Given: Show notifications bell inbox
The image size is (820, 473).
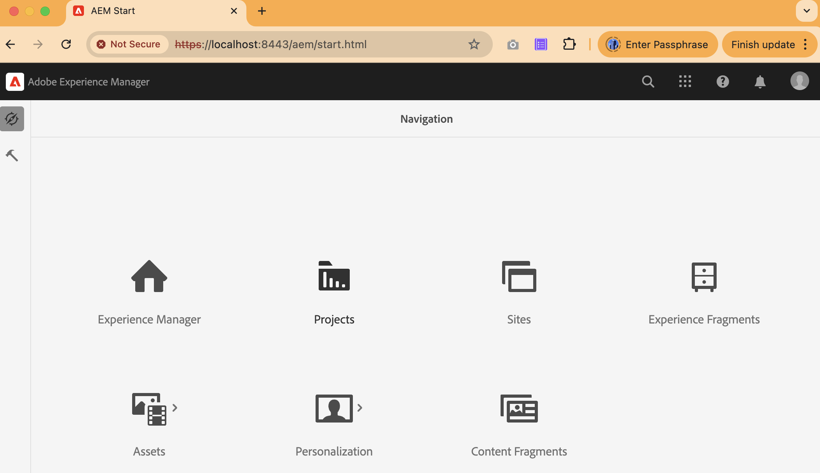Looking at the screenshot, I should [x=760, y=82].
